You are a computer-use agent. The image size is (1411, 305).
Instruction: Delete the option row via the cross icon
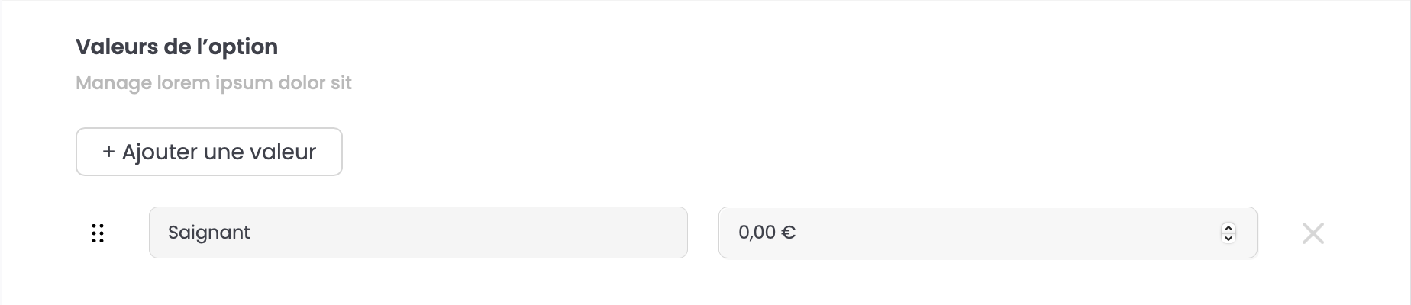[1313, 233]
